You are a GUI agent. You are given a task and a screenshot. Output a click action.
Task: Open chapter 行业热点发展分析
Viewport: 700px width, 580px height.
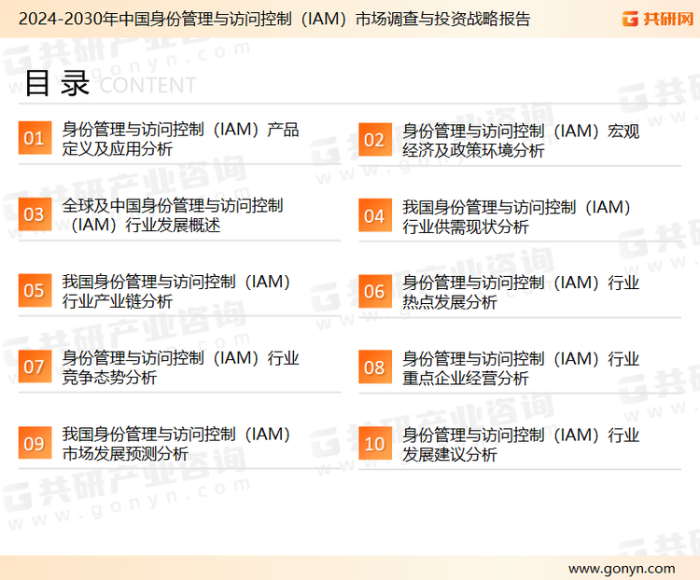[521, 292]
